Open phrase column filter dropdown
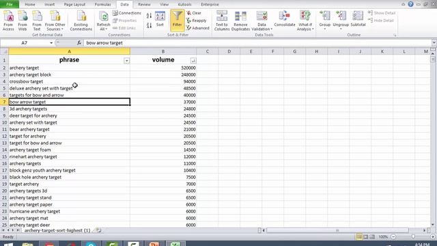The width and height of the screenshot is (437, 246). click(x=126, y=61)
